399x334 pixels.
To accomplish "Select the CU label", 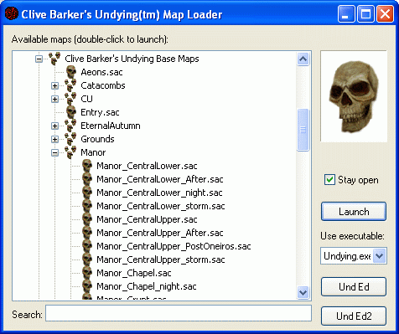I will tap(86, 99).
